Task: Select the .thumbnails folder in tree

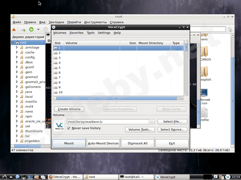Action: pyautogui.click(x=34, y=131)
